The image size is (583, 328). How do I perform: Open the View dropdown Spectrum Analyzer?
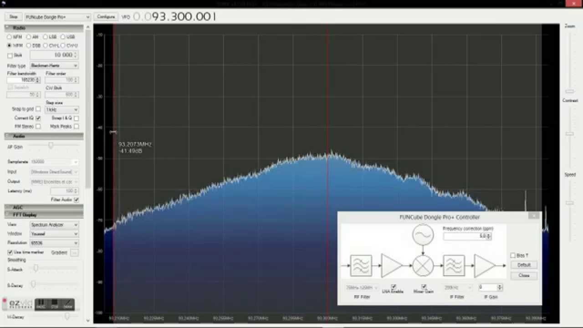point(54,225)
